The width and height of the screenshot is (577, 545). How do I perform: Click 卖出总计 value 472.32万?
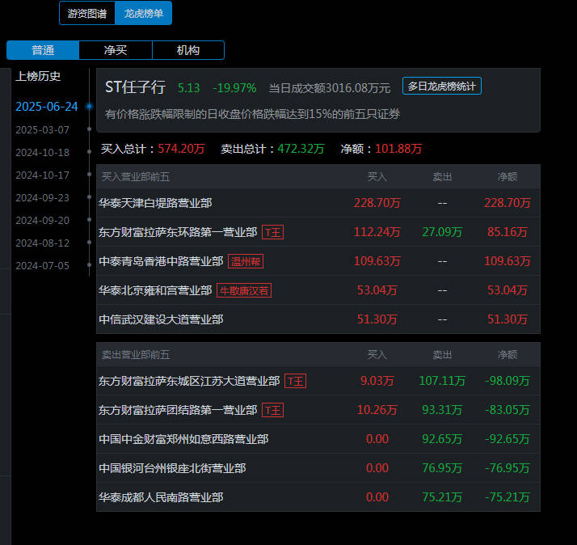pyautogui.click(x=301, y=149)
